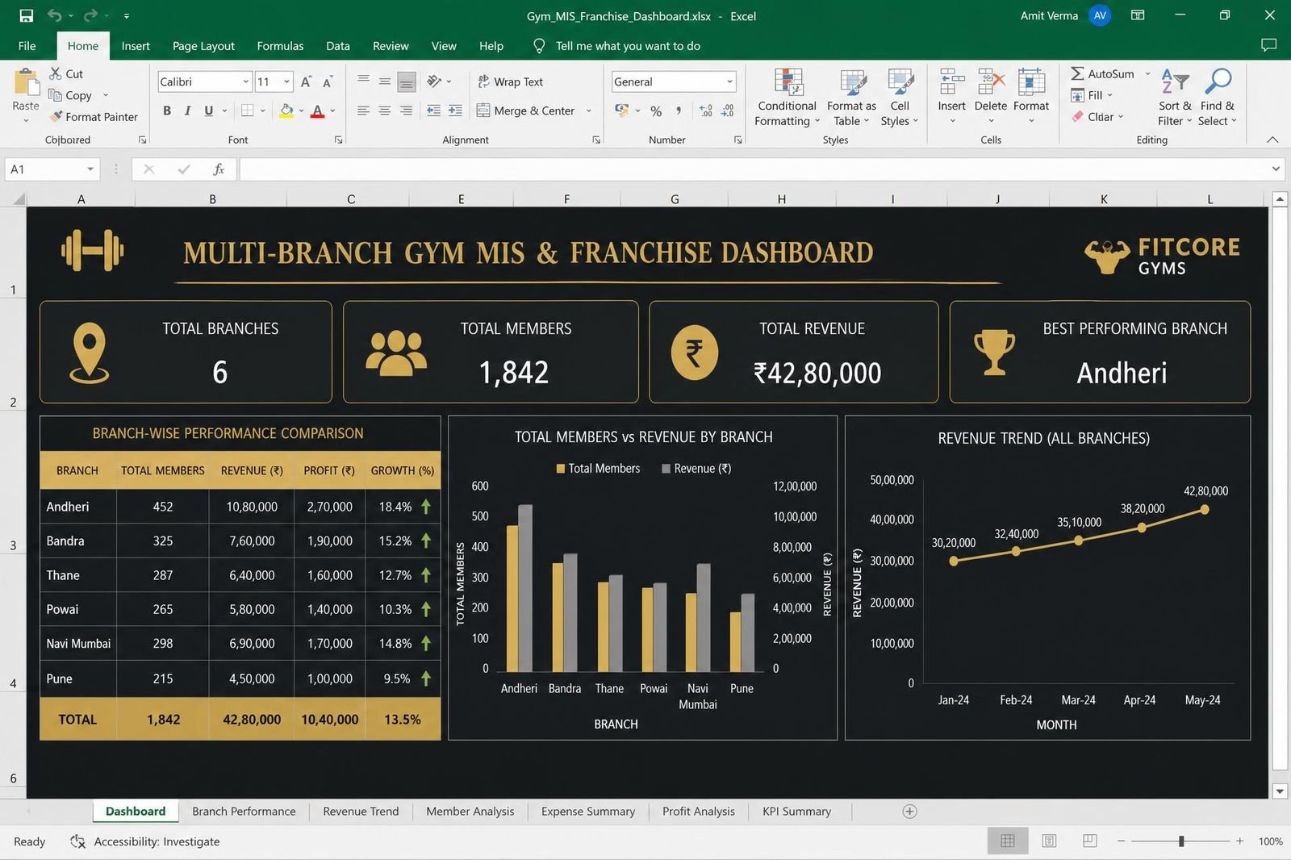Open the Calibri font name dropdown
This screenshot has width=1291, height=860.
click(246, 81)
